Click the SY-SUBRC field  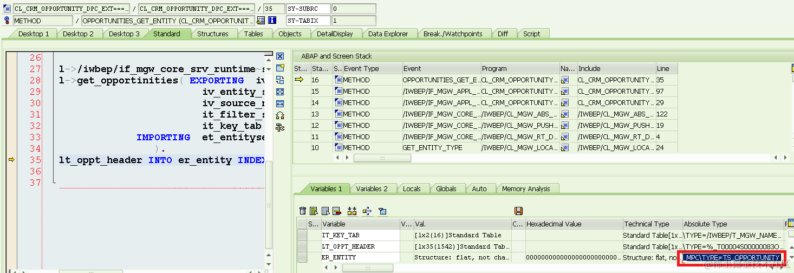pyautogui.click(x=308, y=9)
